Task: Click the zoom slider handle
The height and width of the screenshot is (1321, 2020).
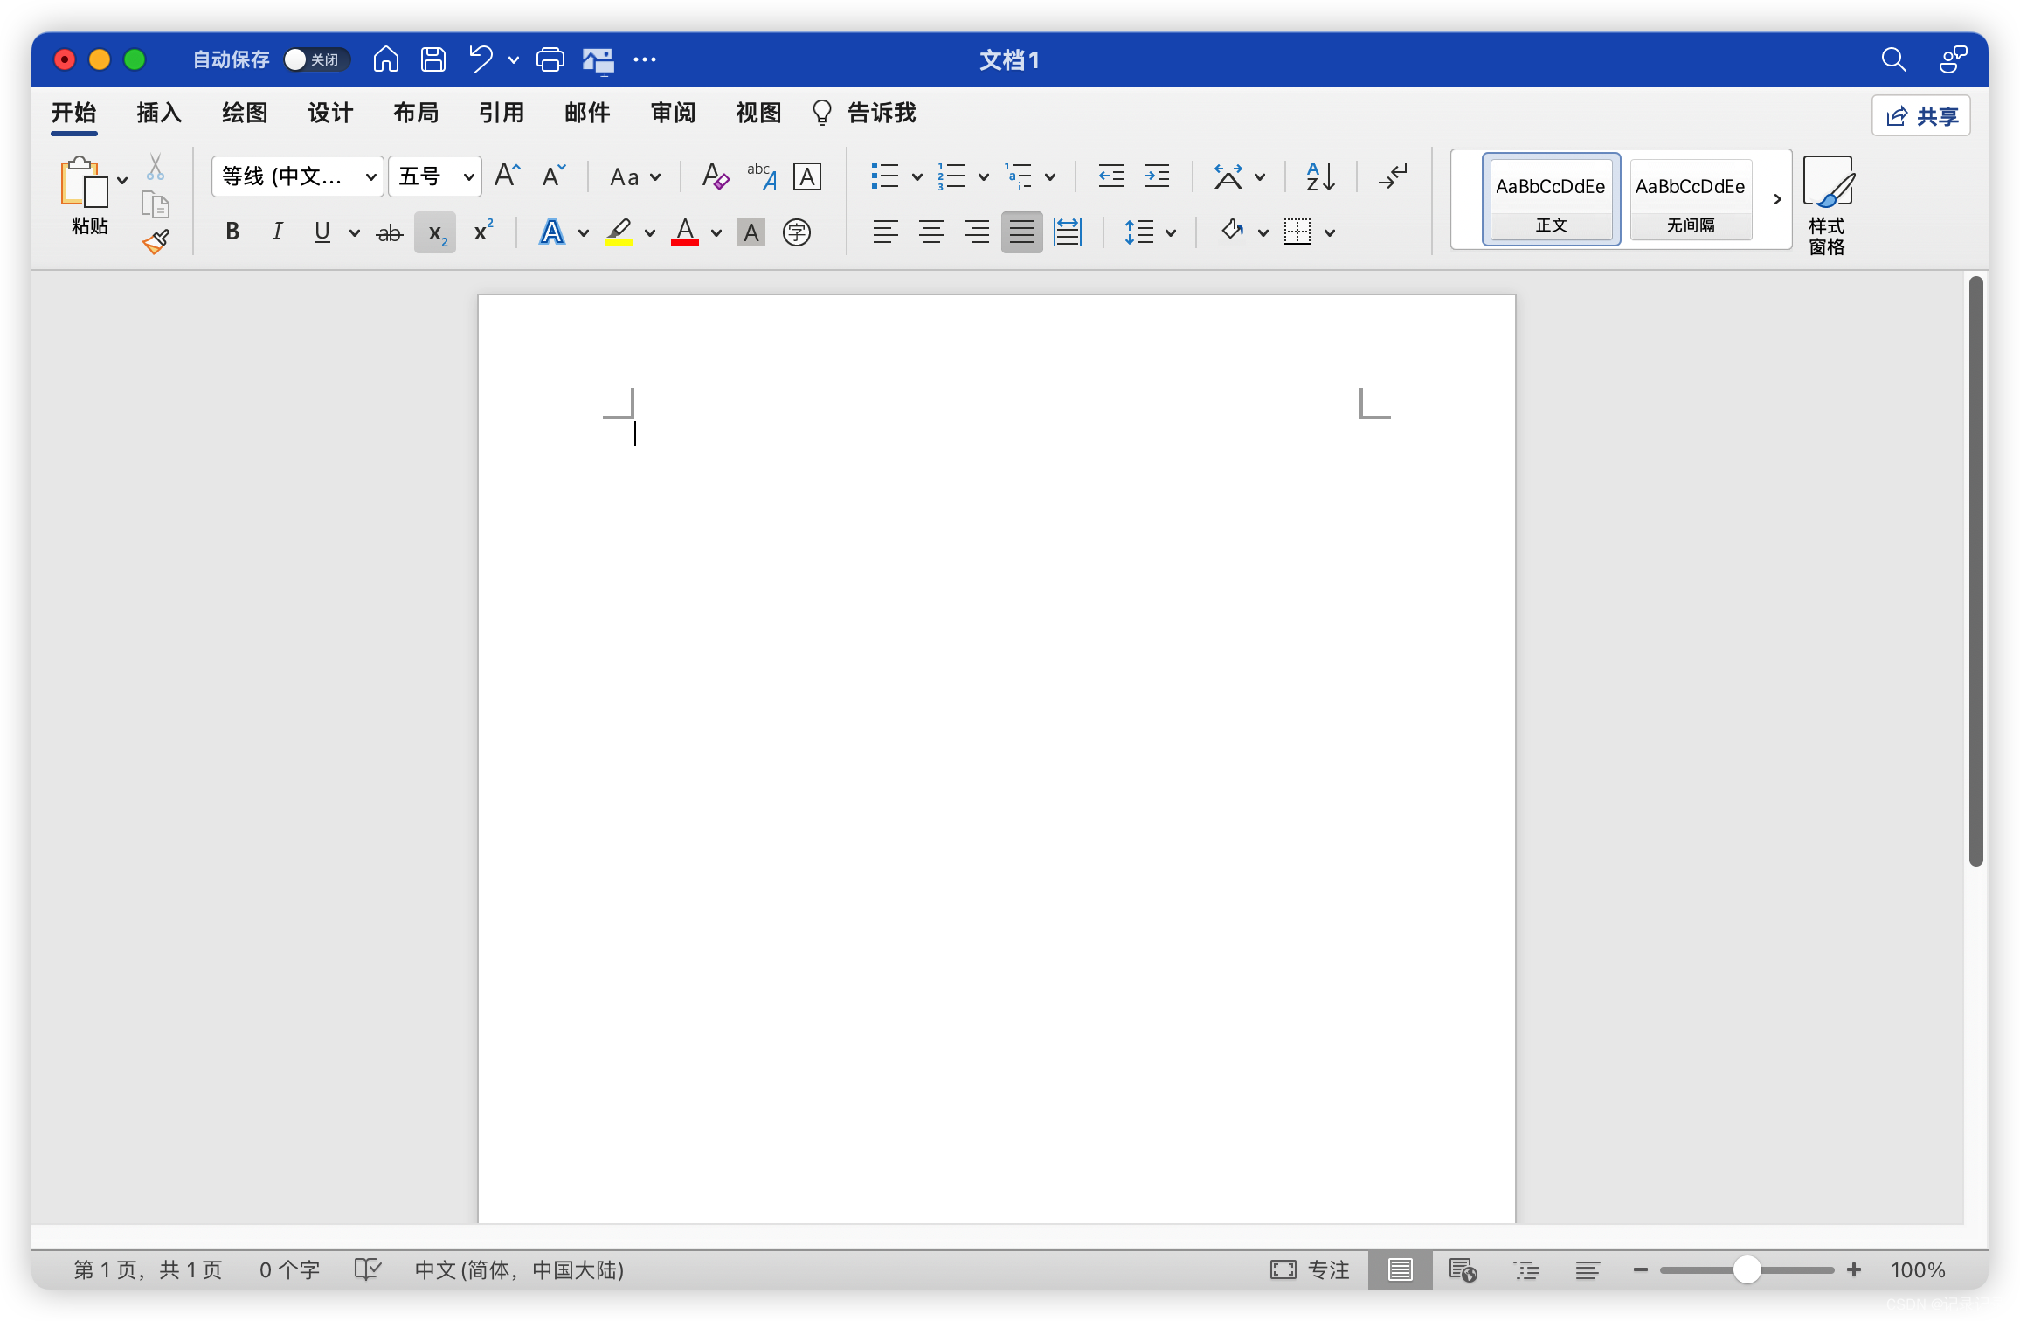Action: tap(1746, 1269)
